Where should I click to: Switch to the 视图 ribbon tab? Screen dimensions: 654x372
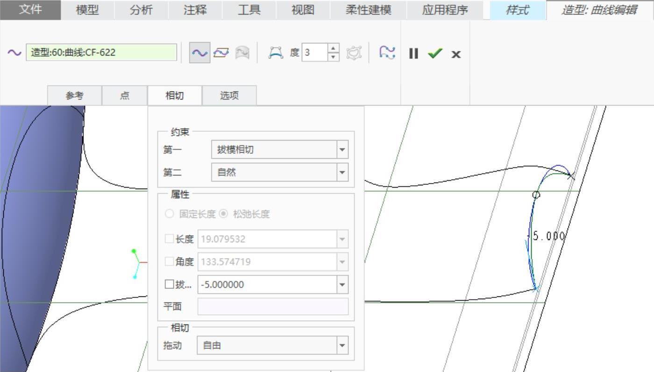click(303, 10)
